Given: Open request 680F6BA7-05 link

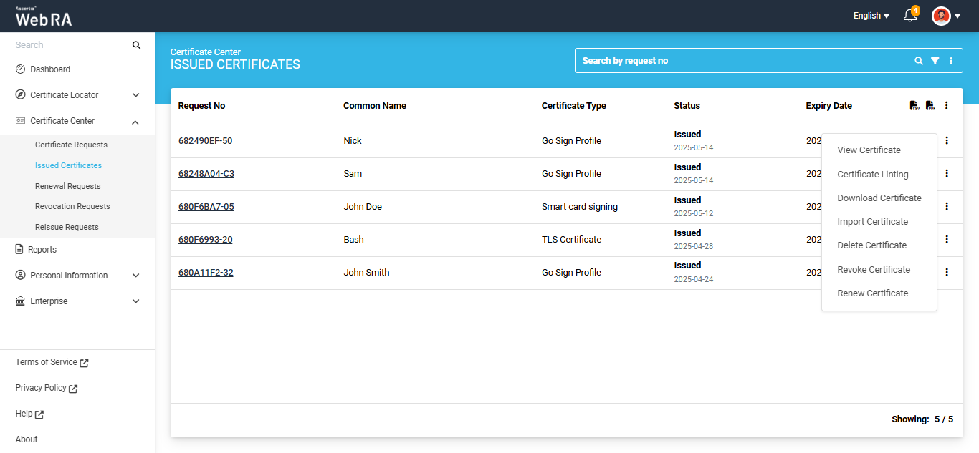Looking at the screenshot, I should coord(206,207).
